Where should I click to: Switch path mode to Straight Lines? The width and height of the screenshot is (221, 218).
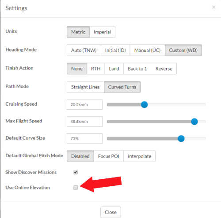(x=85, y=87)
